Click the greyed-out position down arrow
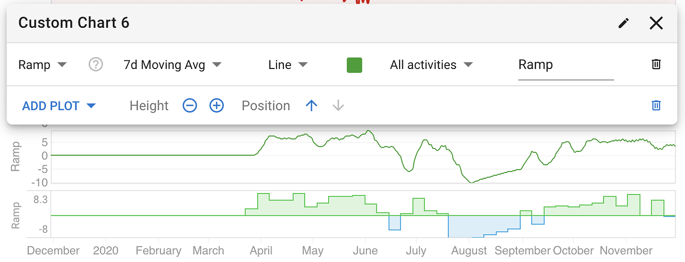Screen dimensions: 685x262 coord(338,106)
